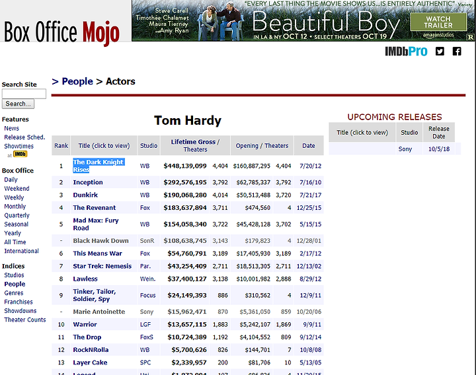Image resolution: width=476 pixels, height=375 pixels.
Task: Sort by Lifetime Gross column header
Action: coord(193,141)
